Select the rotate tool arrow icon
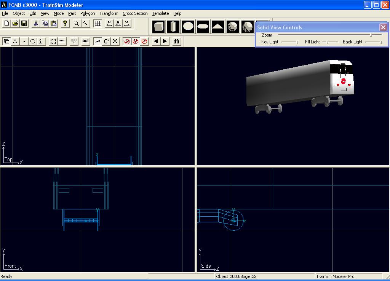390x281 pixels. click(106, 41)
